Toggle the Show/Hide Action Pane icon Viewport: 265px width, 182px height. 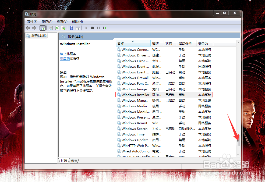[x=78, y=28]
